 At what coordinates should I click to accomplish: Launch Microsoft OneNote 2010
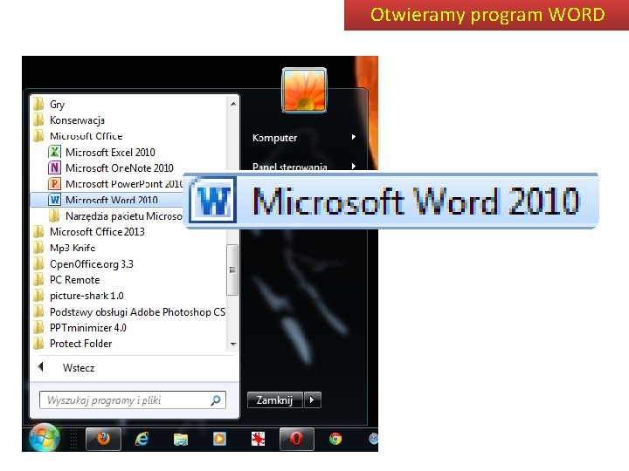pos(111,167)
